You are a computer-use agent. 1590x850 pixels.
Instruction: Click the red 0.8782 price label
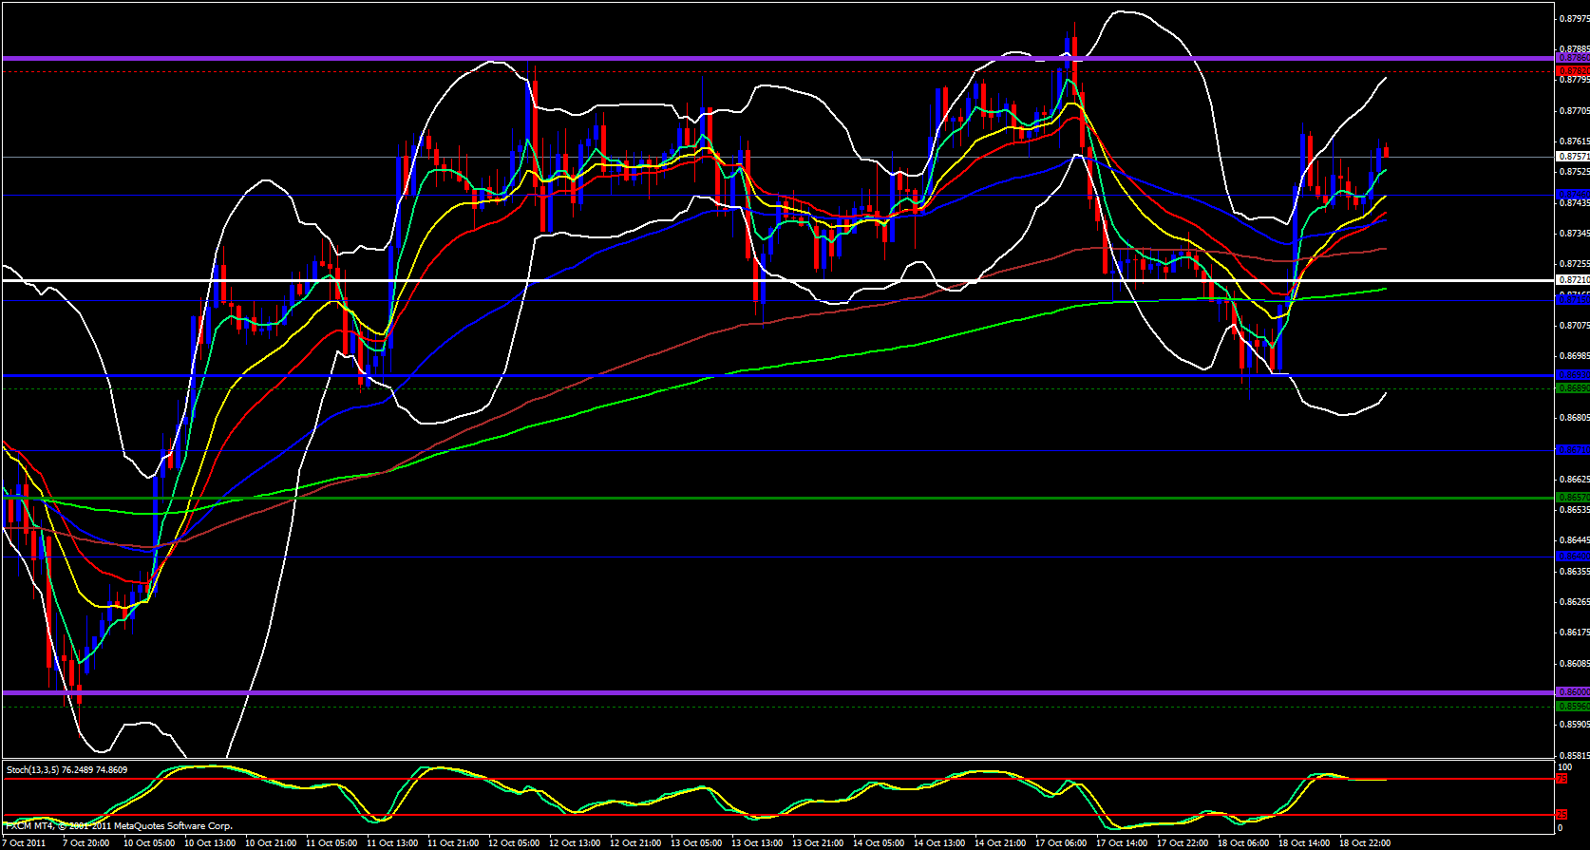point(1572,70)
